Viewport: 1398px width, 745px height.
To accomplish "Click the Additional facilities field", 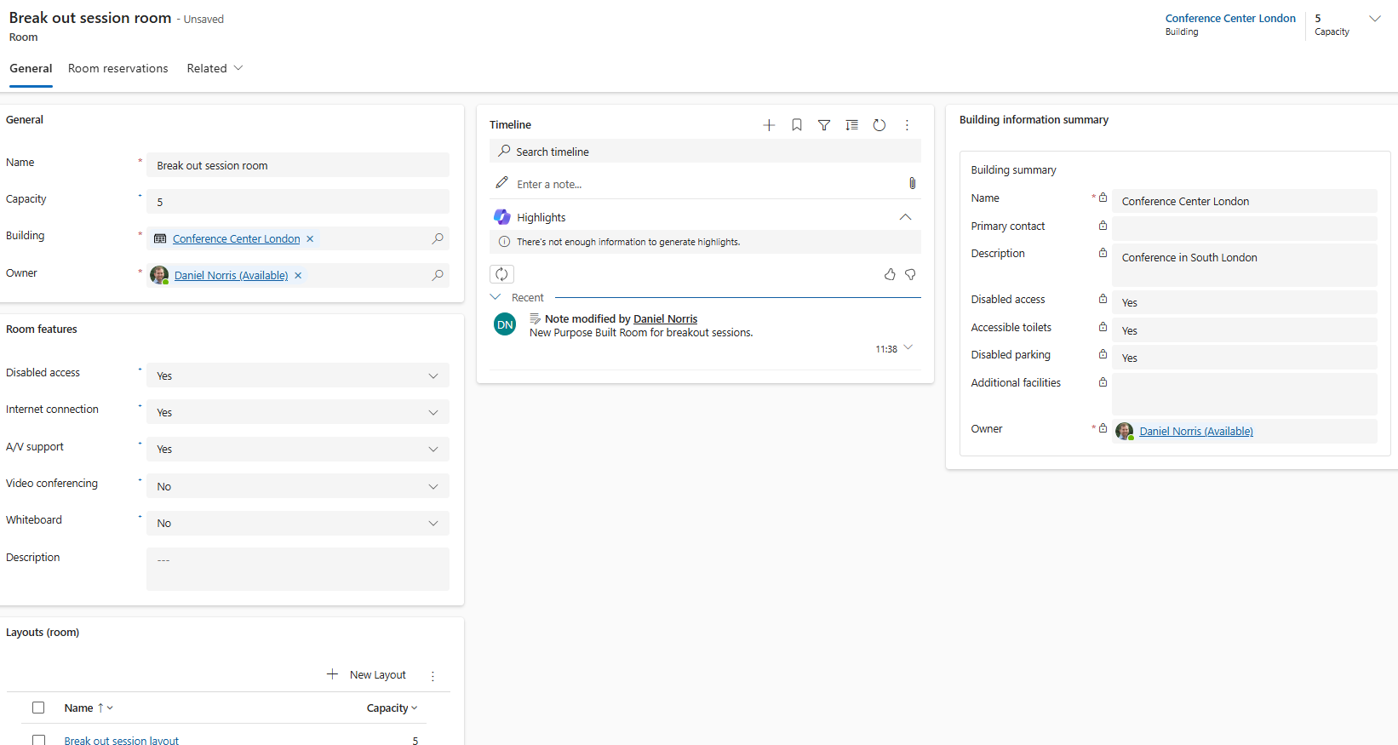I will point(1245,394).
